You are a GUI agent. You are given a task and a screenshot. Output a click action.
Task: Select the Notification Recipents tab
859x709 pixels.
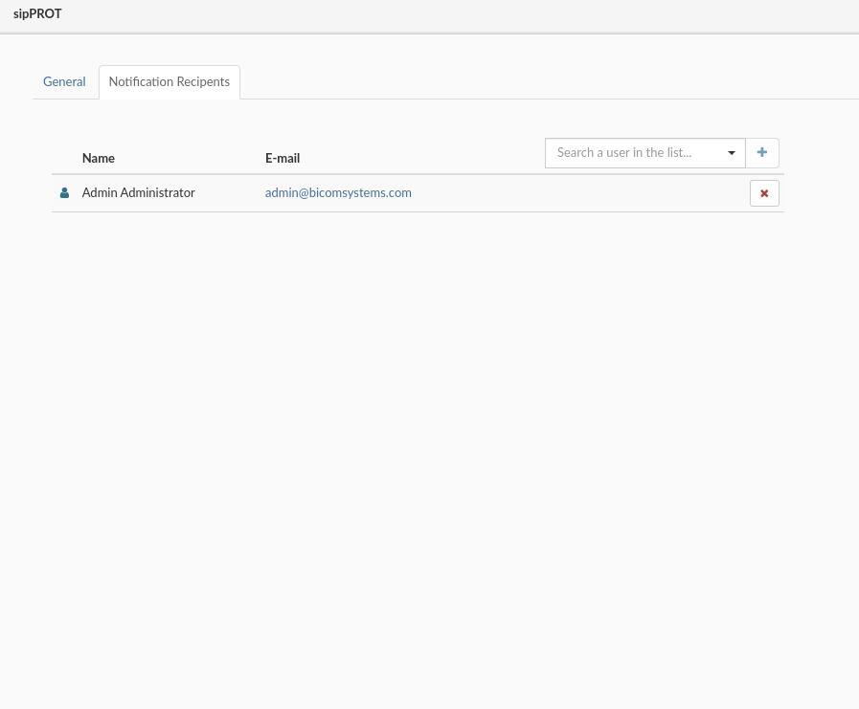coord(170,82)
